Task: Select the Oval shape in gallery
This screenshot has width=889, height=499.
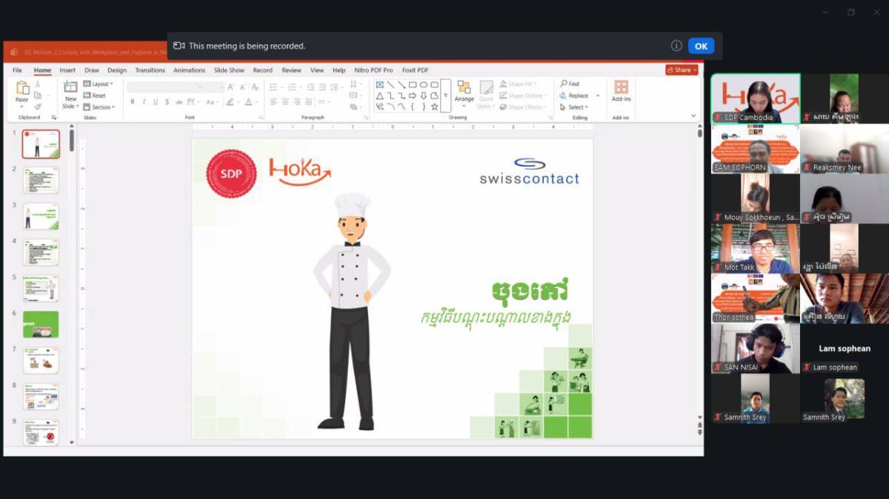Action: coord(424,84)
